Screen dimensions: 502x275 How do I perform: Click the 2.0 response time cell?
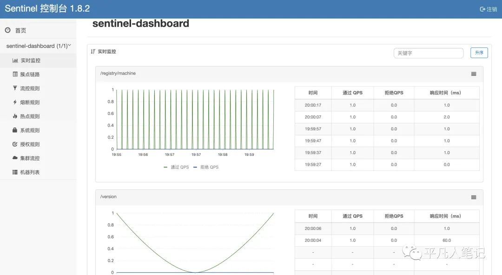447,117
